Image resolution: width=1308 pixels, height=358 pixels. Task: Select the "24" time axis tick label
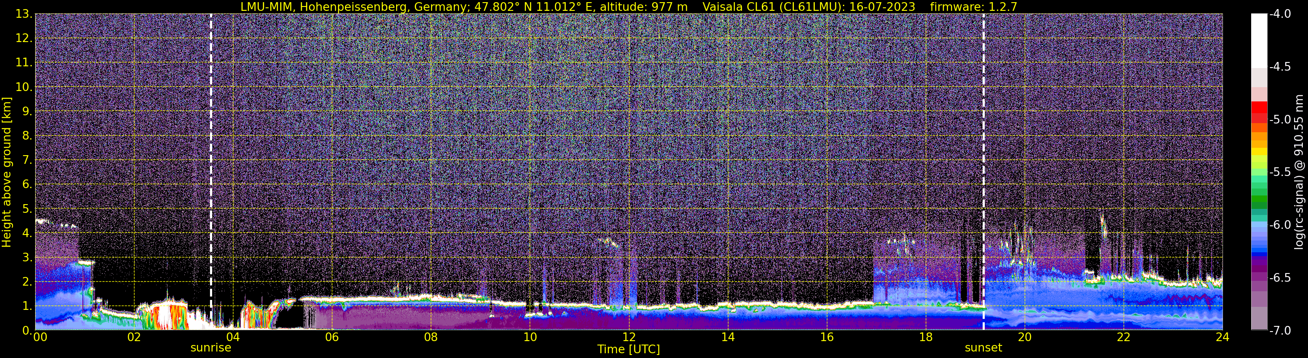point(1223,337)
